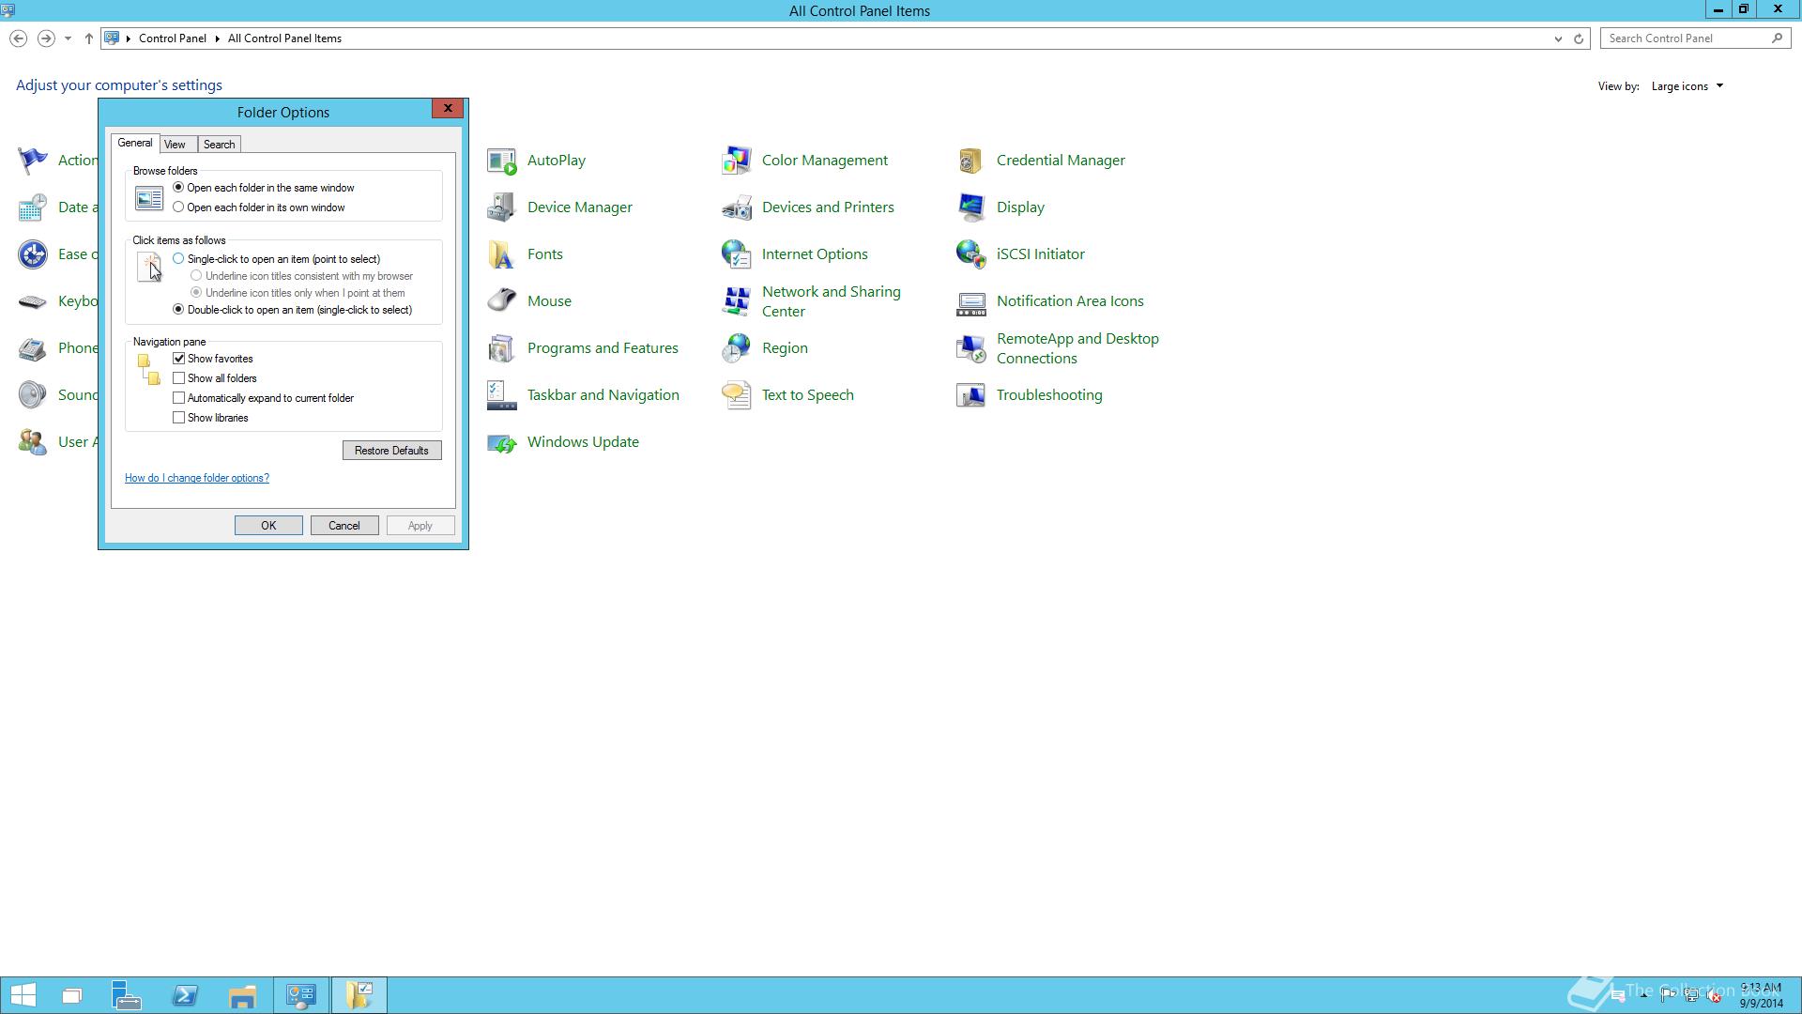This screenshot has height=1014, width=1802.
Task: Enable Show libraries checkbox
Action: click(x=178, y=418)
